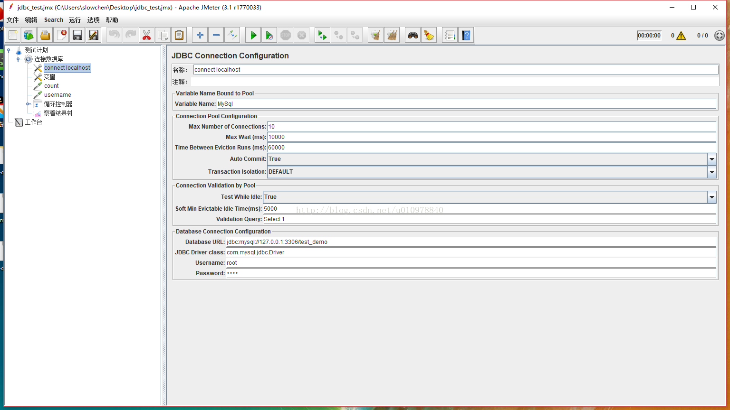Collapse the 测试计划 tree node
Screen dimensions: 730x410
9,50
